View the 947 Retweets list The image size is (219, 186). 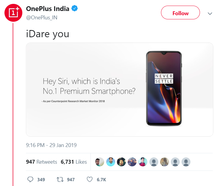point(42,162)
